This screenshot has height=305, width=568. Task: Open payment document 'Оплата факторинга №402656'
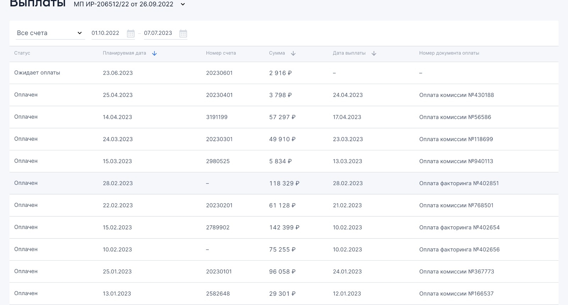[459, 250]
